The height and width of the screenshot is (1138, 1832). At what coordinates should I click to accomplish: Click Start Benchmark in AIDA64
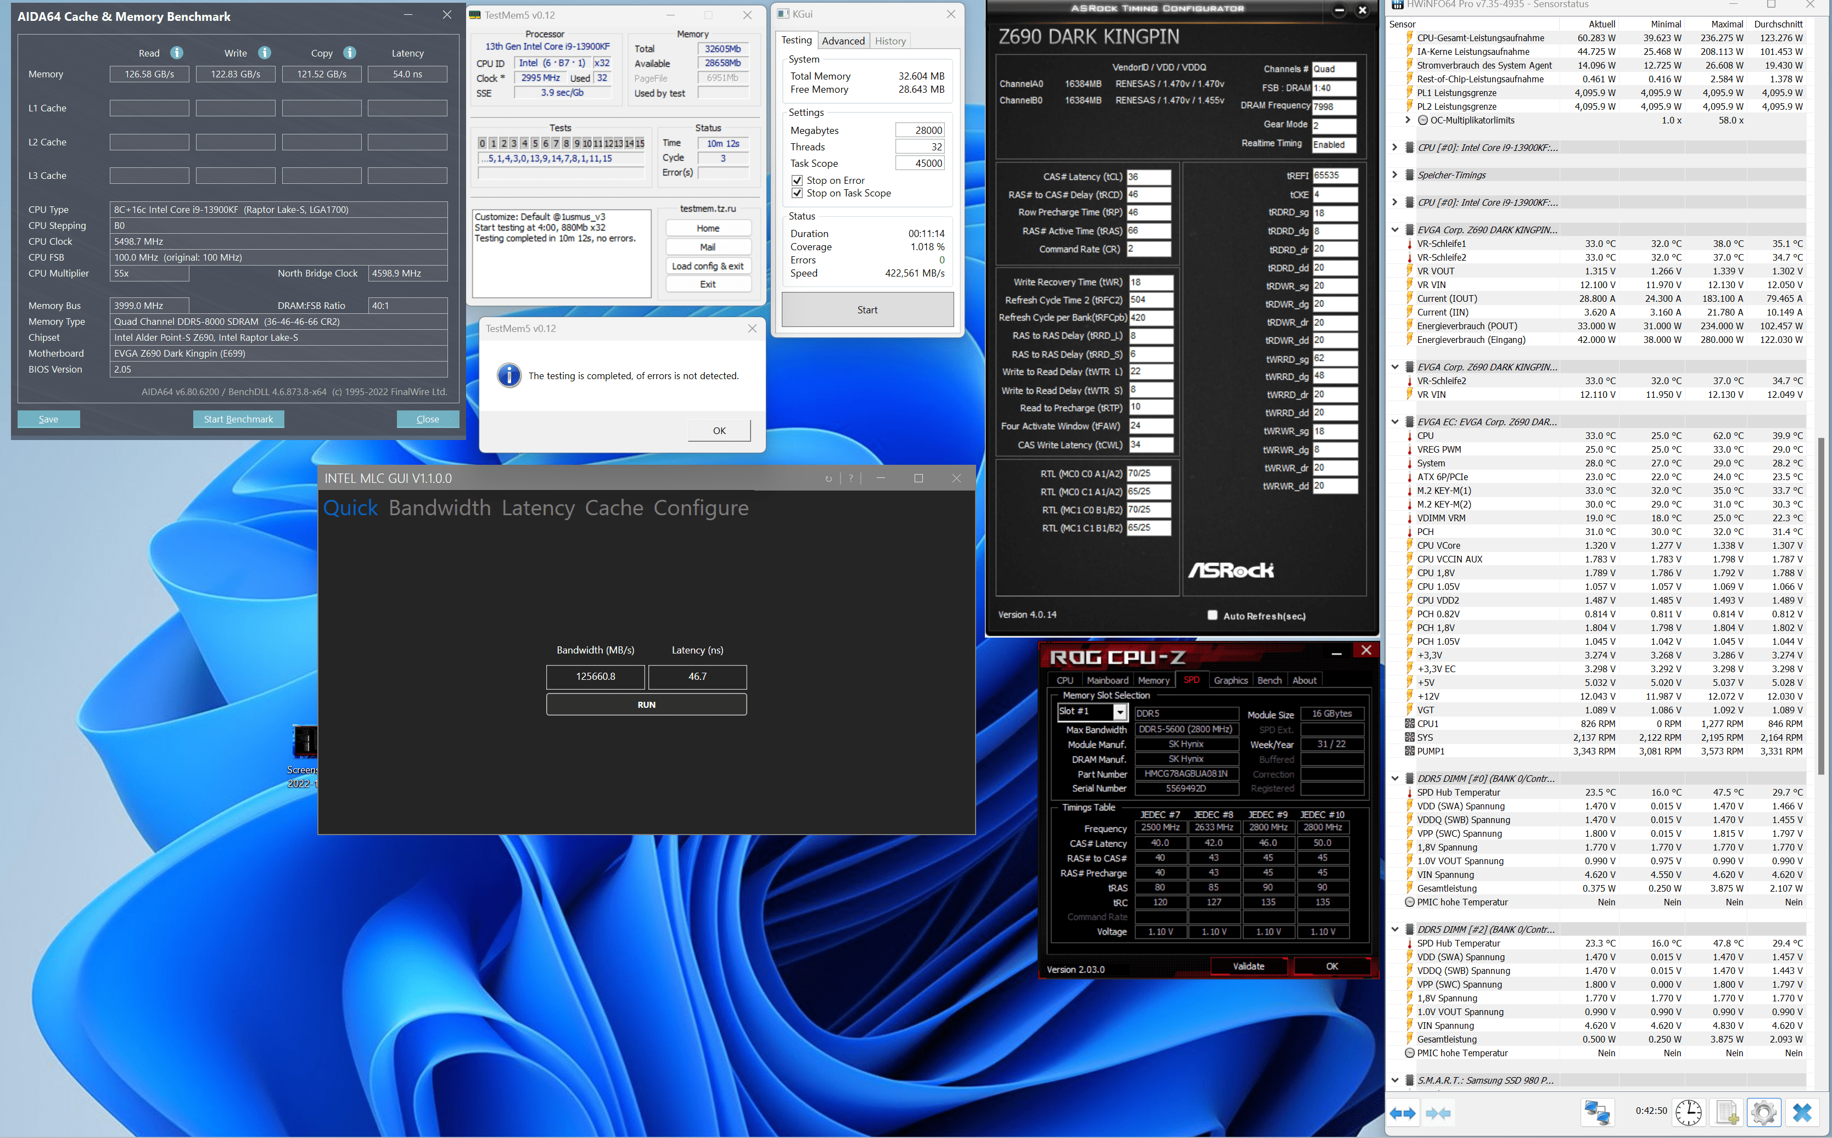click(238, 419)
